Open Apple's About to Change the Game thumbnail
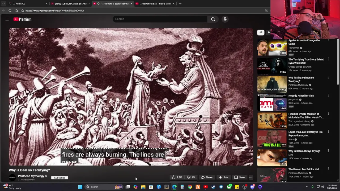 272,47
